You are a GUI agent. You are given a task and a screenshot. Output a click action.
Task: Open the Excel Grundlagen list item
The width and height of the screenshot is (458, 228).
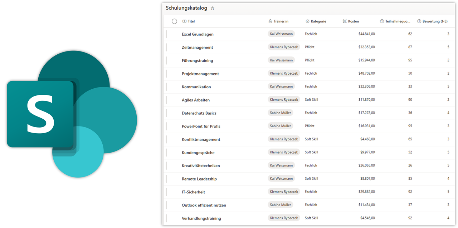[198, 34]
